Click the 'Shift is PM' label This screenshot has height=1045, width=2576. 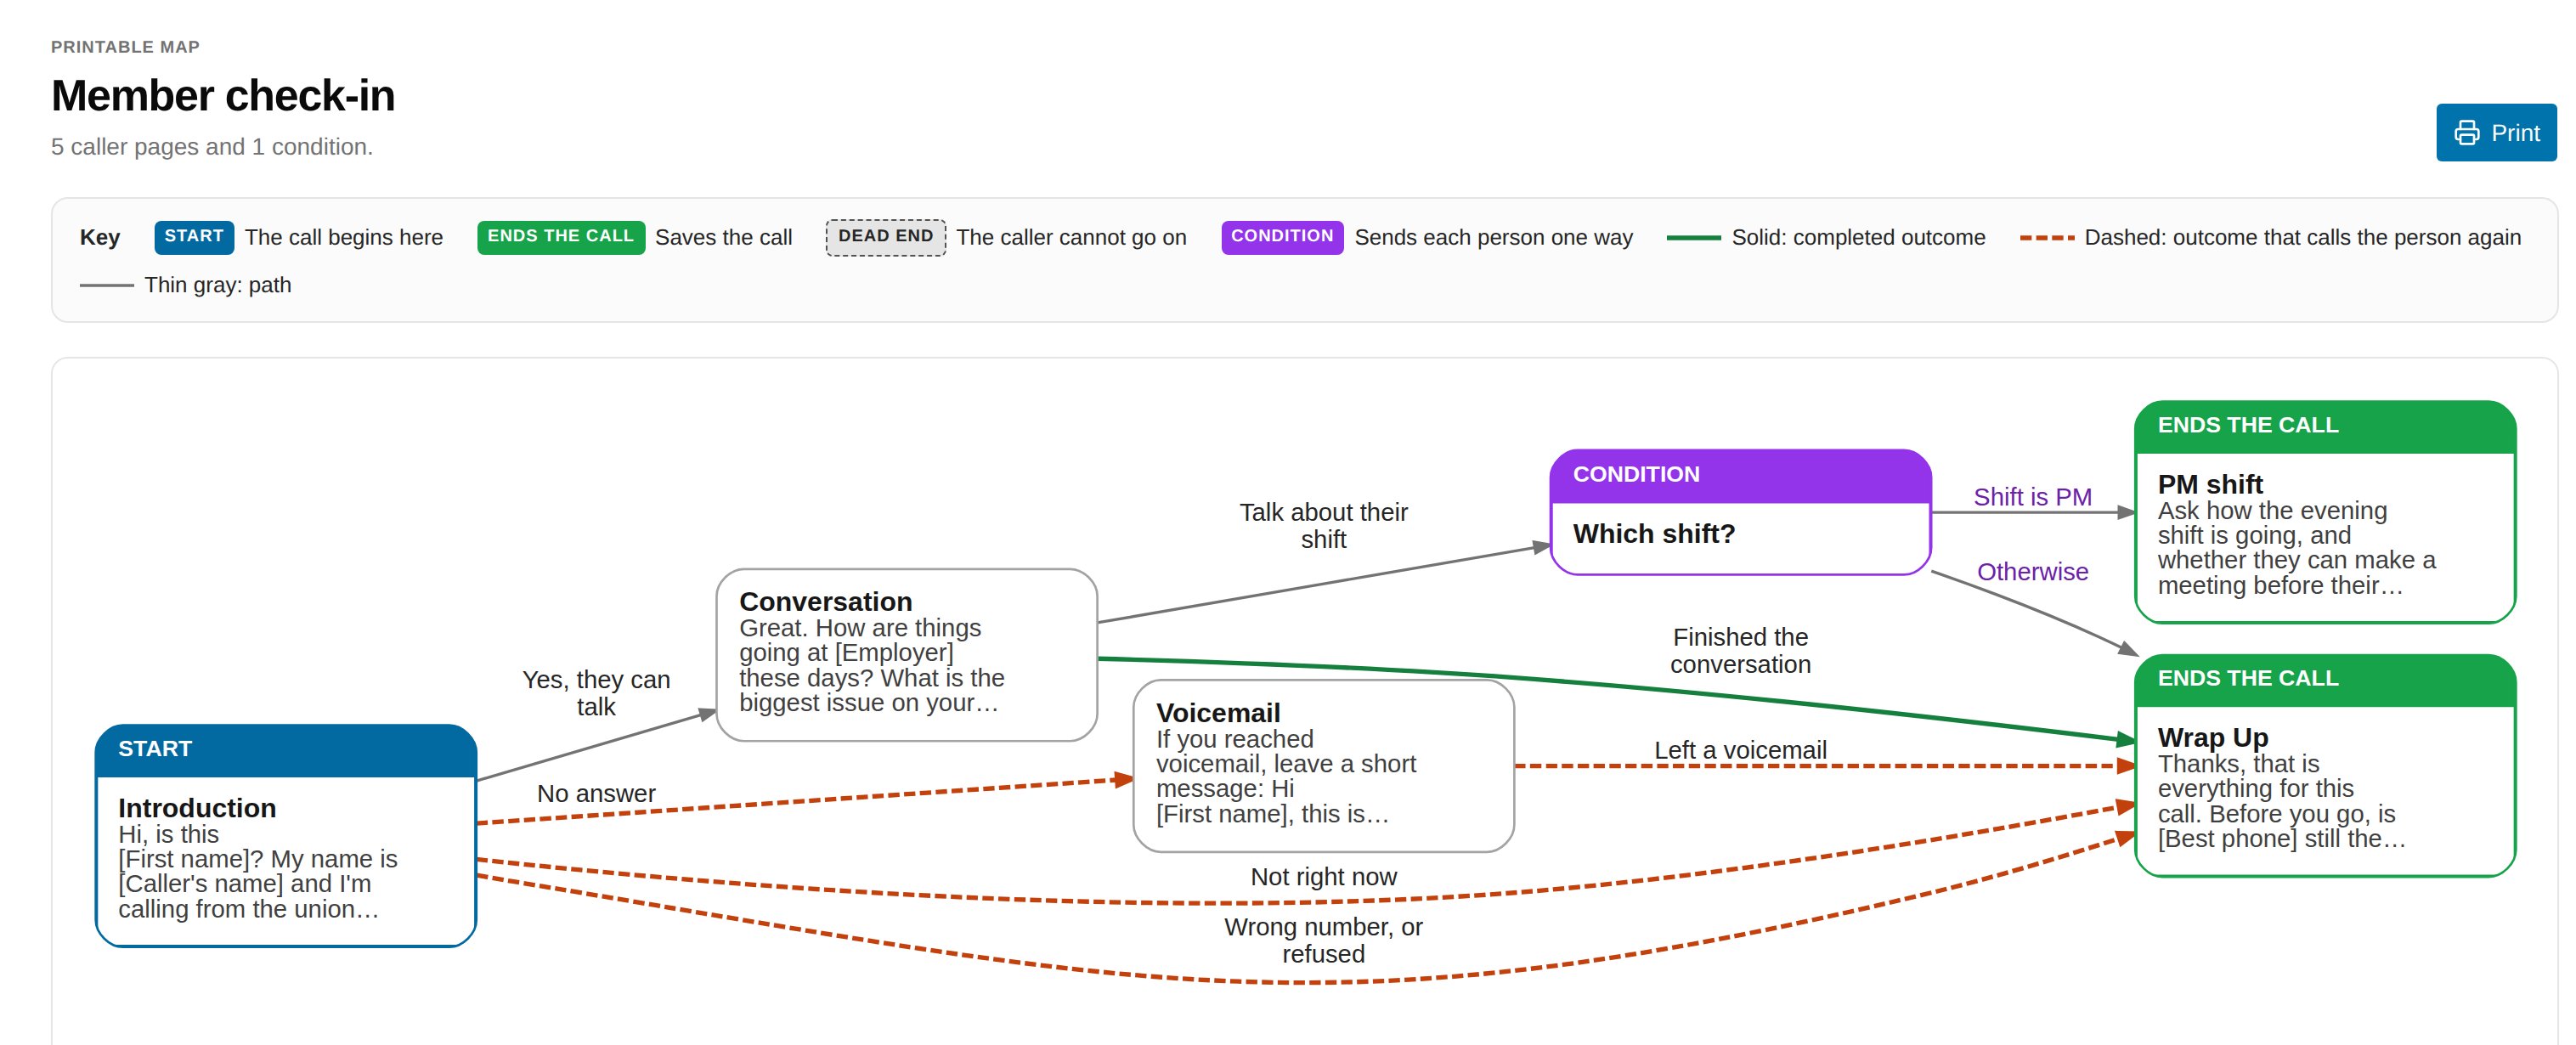[x=2032, y=497]
